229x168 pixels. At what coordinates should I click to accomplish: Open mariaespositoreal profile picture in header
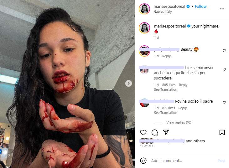(144, 9)
